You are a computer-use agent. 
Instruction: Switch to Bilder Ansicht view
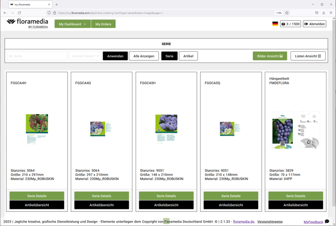(x=270, y=56)
